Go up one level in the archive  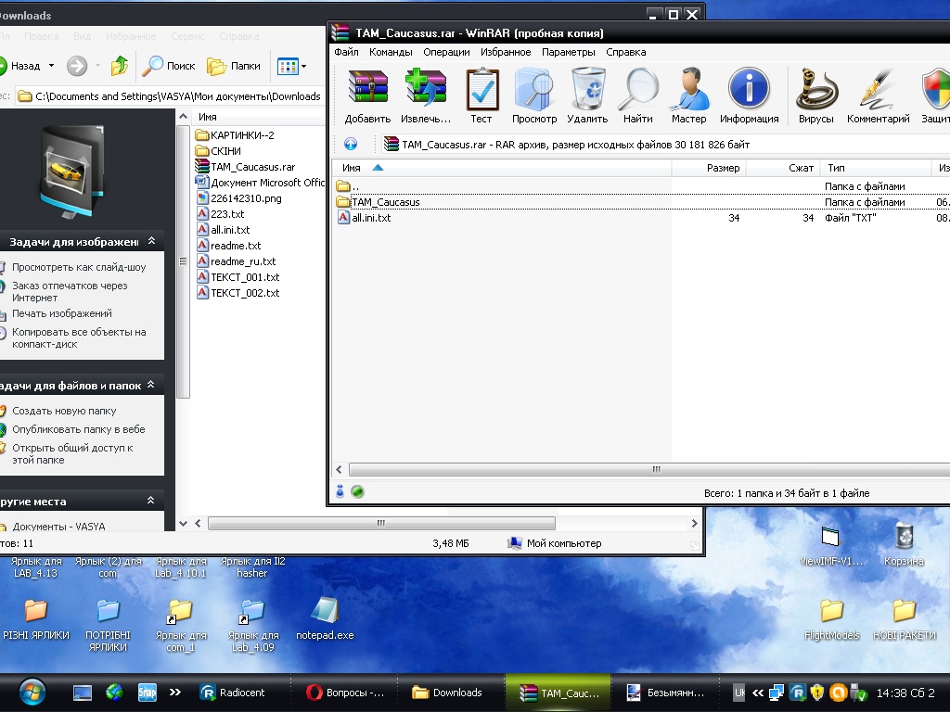(351, 144)
